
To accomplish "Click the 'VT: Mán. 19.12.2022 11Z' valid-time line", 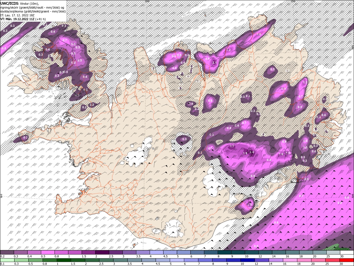I will point(17,19).
